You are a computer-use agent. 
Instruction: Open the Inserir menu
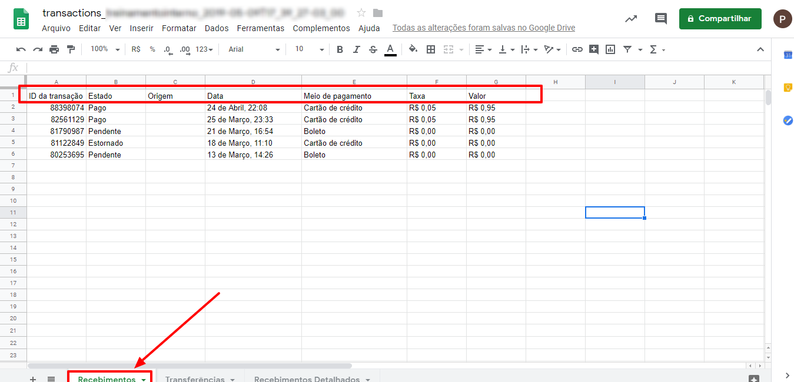point(141,28)
